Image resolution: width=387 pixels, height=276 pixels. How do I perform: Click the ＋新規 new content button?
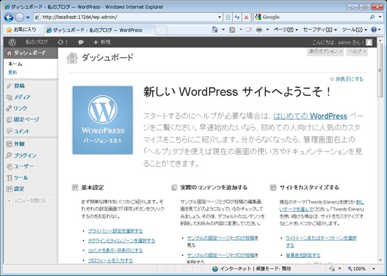coord(102,42)
